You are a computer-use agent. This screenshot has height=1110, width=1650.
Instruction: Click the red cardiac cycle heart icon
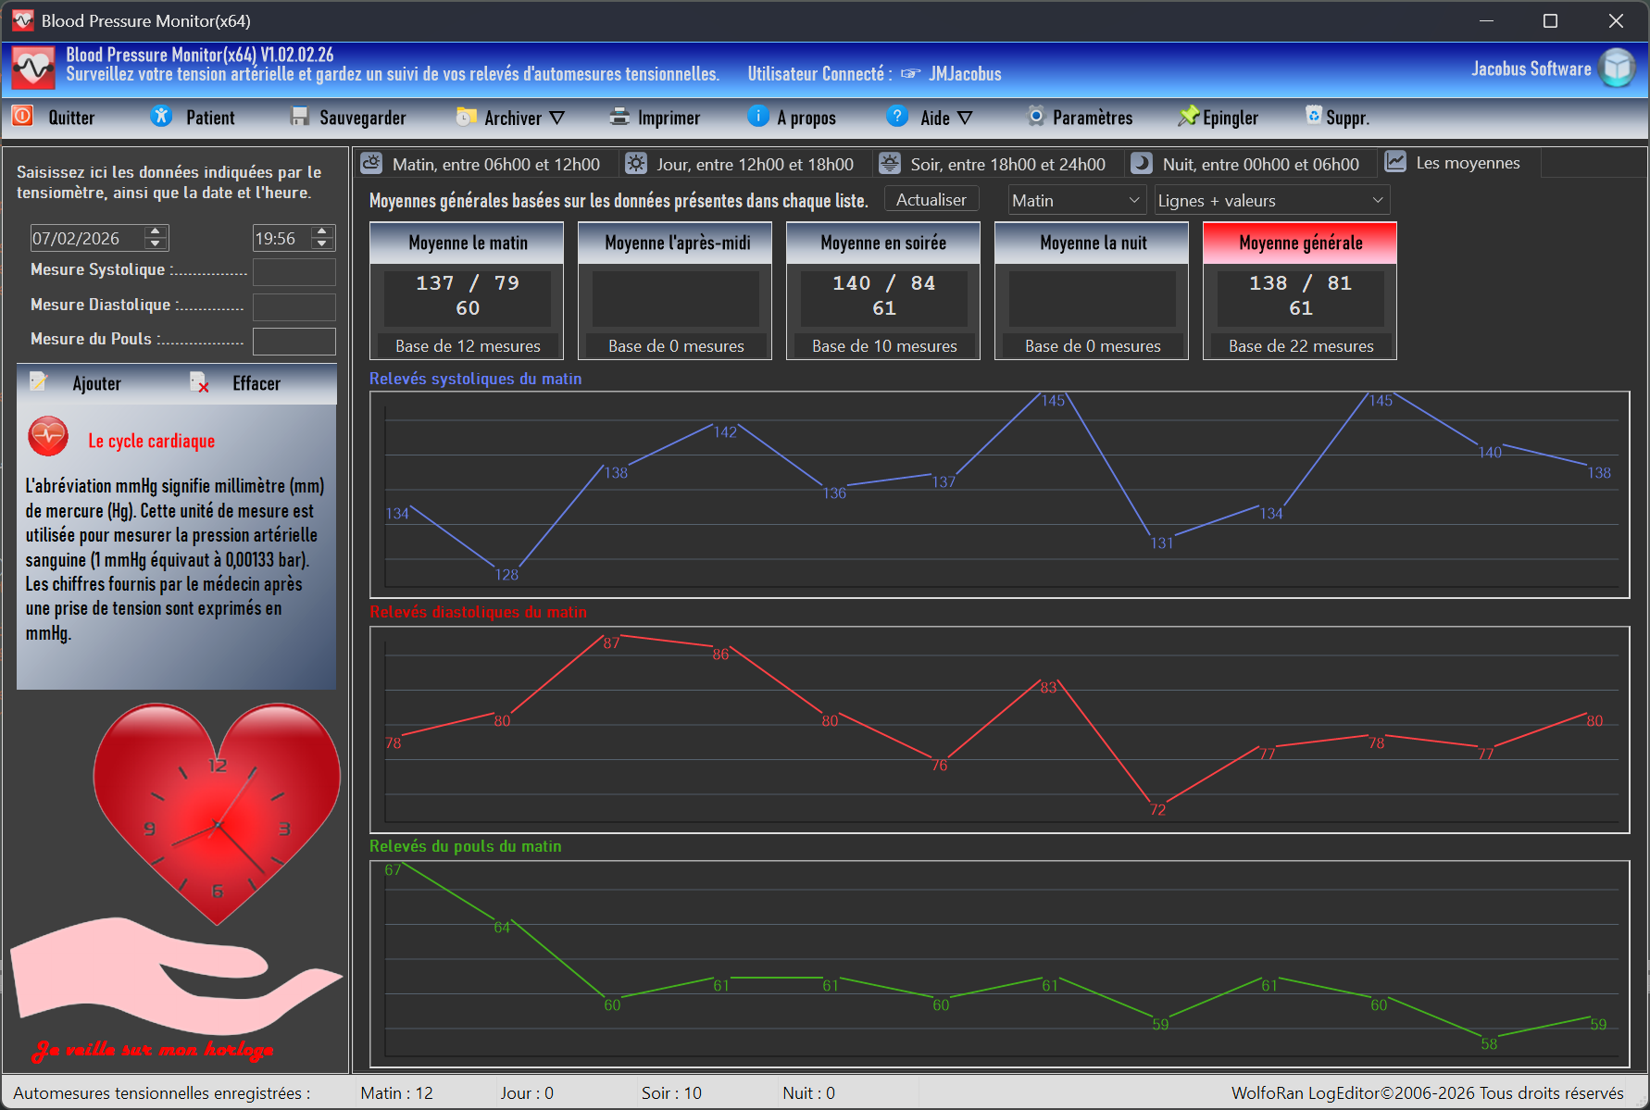(48, 437)
